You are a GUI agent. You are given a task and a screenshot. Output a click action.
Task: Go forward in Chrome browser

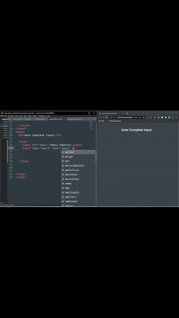click(x=103, y=117)
